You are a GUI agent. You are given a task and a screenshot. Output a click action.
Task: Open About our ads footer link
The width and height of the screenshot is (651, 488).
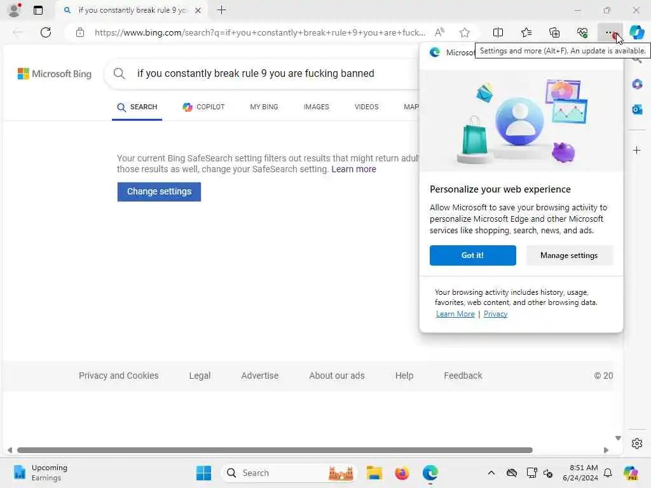point(337,376)
